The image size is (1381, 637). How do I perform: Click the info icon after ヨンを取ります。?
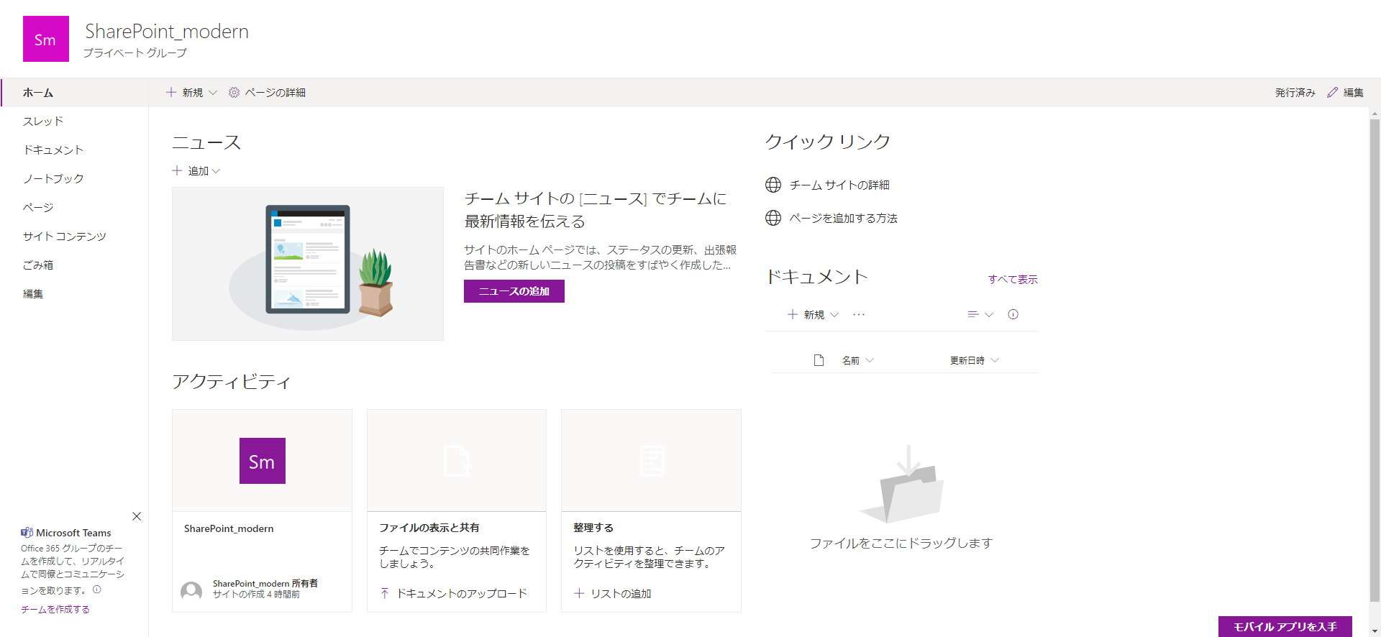97,590
